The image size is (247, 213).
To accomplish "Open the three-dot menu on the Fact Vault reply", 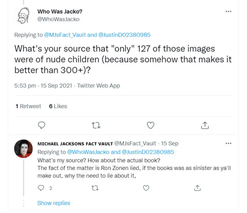I will pos(228,143).
